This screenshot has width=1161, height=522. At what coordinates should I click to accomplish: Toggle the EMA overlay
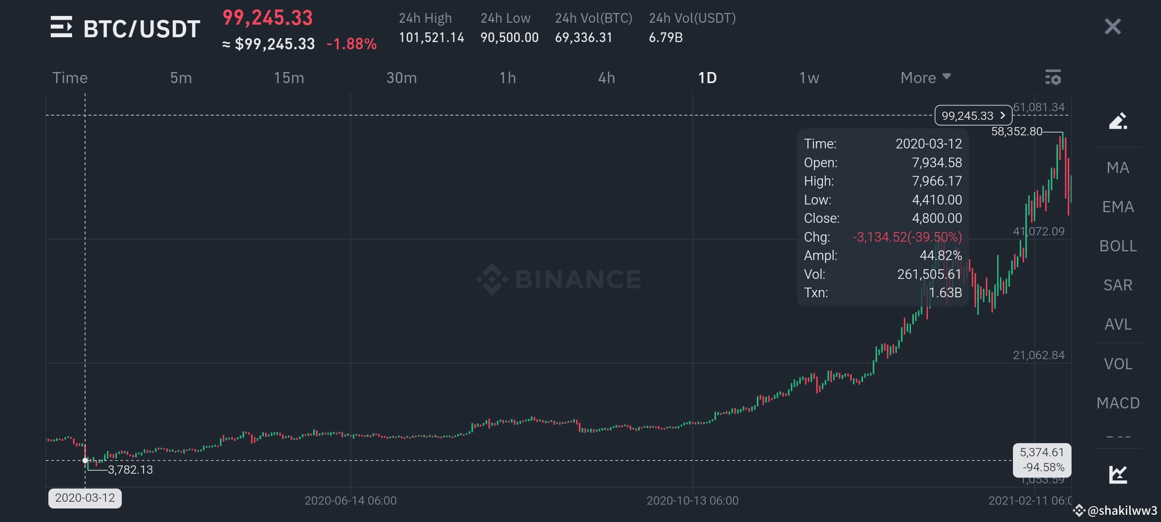(1118, 206)
